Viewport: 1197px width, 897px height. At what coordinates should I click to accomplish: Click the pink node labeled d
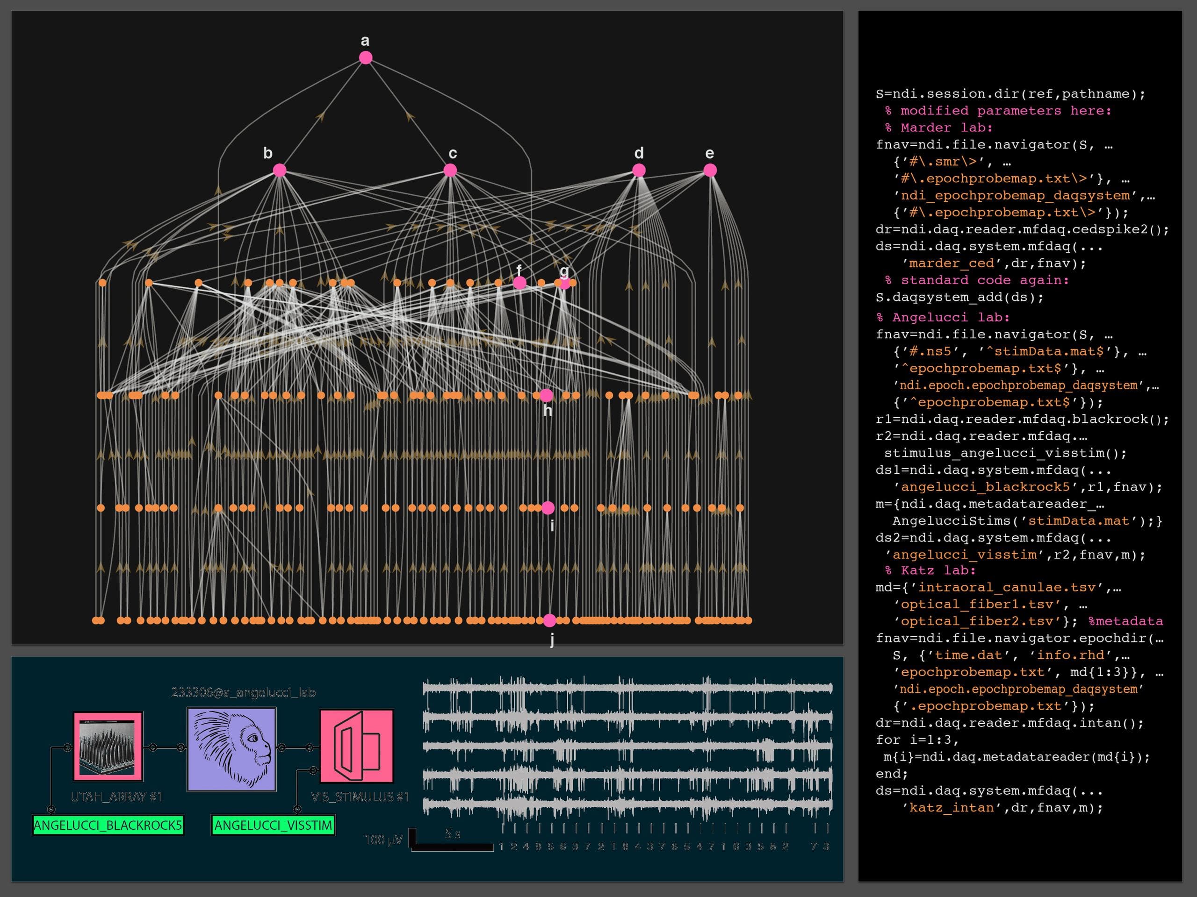click(x=639, y=171)
